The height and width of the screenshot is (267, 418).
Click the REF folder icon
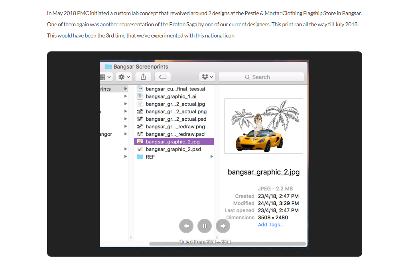tap(140, 157)
